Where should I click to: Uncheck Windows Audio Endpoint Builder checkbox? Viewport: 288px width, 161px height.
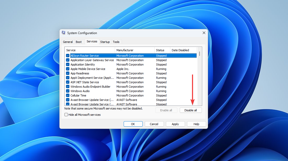68,86
